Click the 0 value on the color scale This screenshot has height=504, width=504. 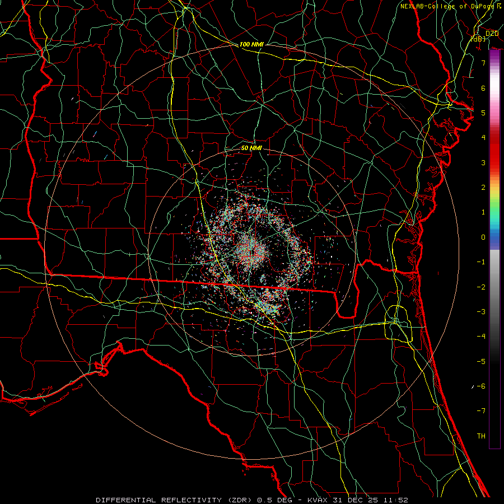(x=483, y=237)
